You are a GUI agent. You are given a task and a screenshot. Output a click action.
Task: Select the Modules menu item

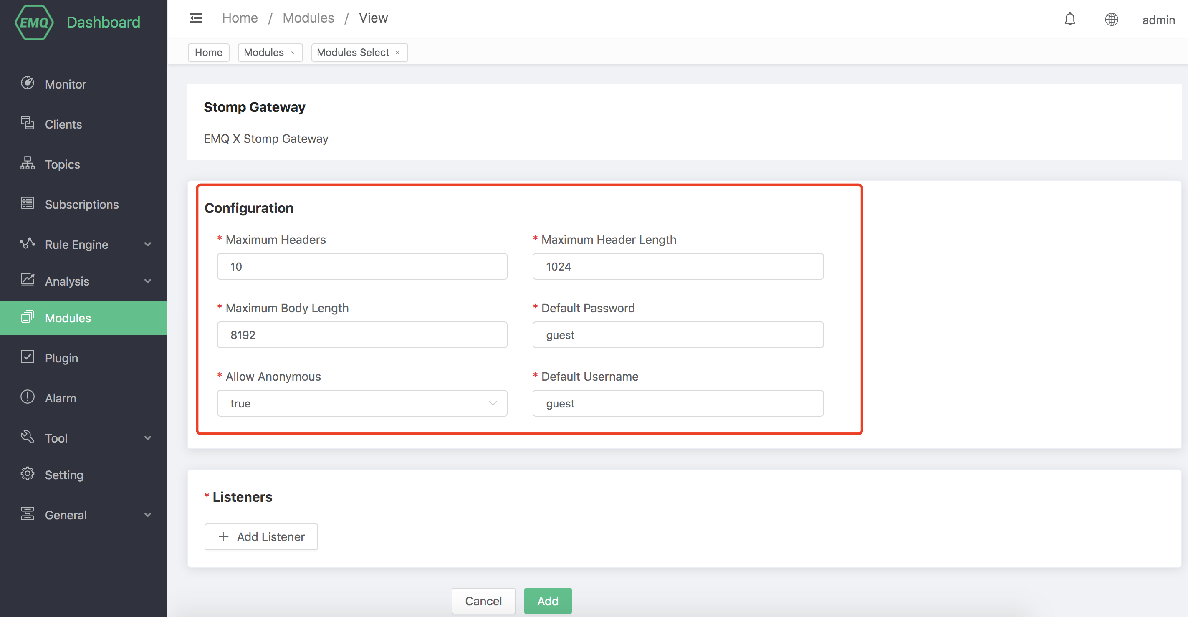(x=83, y=318)
